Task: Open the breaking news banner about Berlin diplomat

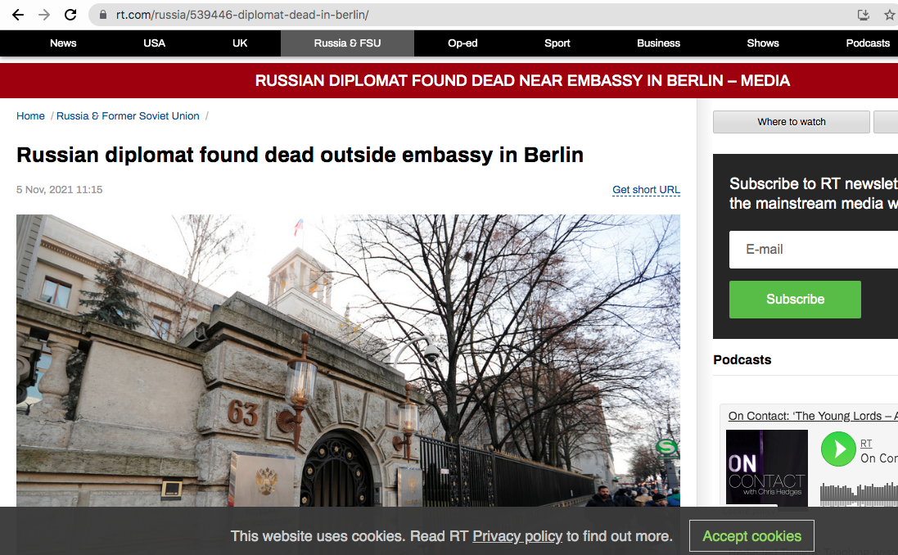Action: pyautogui.click(x=522, y=81)
